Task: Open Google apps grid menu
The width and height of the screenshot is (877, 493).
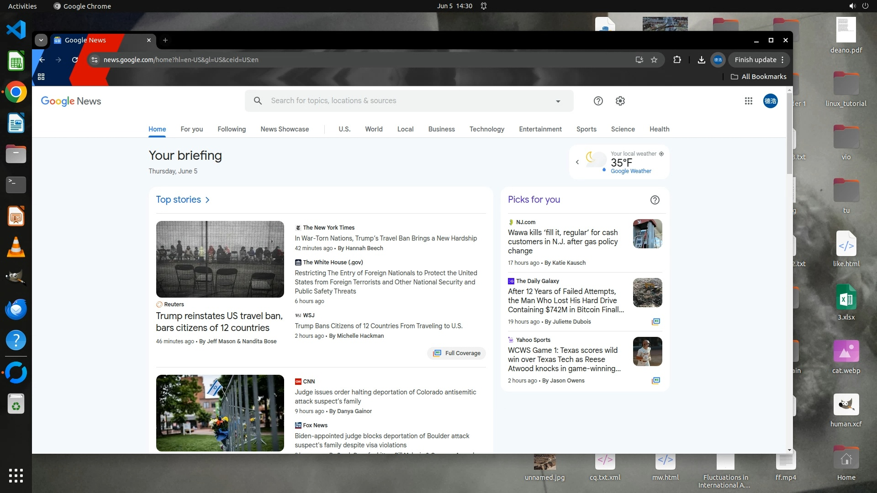Action: coord(748,101)
